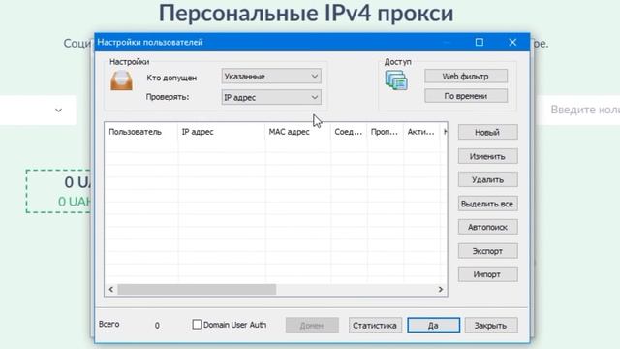
Task: Click the Web фильтр button
Action: 466,76
